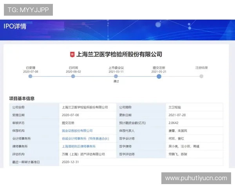
Task: Click the 签字律师 label cell
Action: pyautogui.click(x=141, y=146)
